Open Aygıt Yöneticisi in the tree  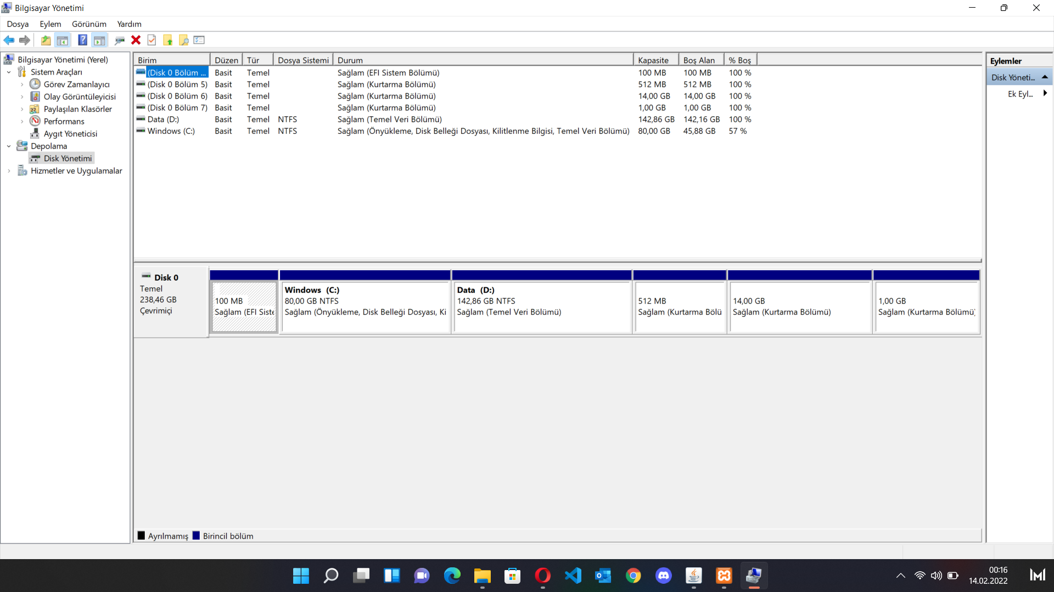(70, 134)
